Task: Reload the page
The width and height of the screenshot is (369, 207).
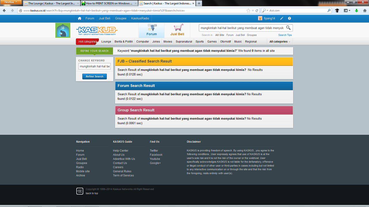Action: tap(257, 11)
